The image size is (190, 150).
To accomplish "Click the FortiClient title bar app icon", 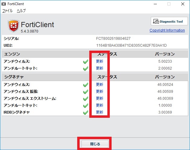I will tap(4, 4).
